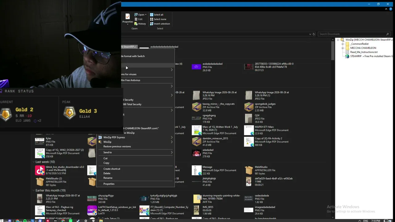This screenshot has width=395, height=222.
Task: Choose Properties in the context menu
Action: [x=136, y=184]
